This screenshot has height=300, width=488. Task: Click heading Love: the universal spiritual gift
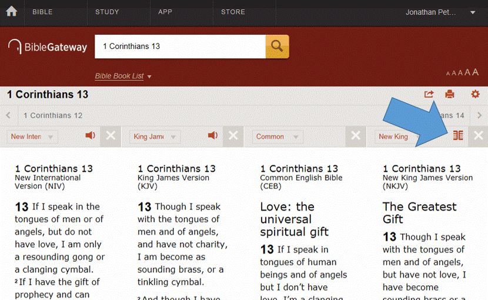tap(294, 219)
